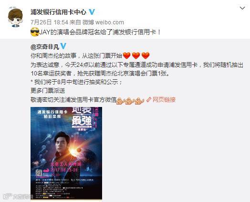The image size is (250, 202).
Task: Open the @京奇非凡 reposted account
Action: [x=45, y=47]
